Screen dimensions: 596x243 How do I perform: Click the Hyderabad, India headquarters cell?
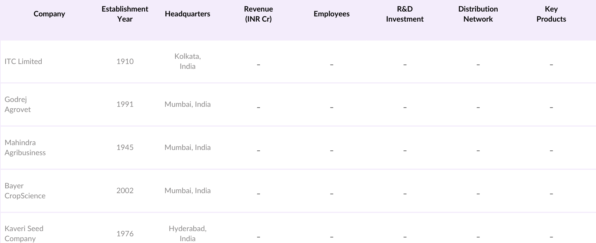click(x=187, y=233)
